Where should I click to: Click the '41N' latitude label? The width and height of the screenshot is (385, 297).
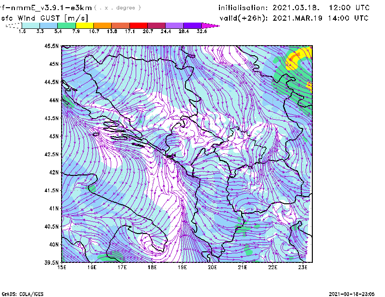pyautogui.click(x=54, y=209)
